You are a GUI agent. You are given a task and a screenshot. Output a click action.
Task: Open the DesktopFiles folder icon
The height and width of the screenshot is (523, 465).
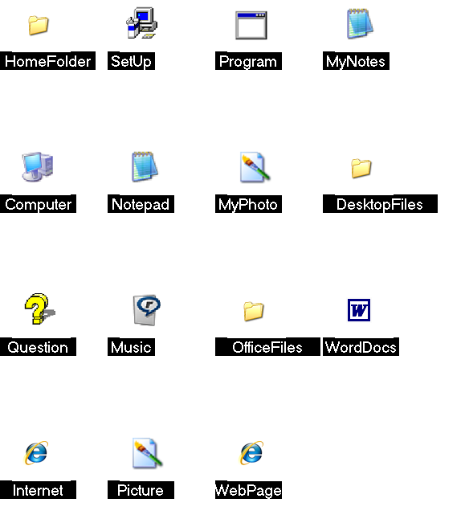361,168
